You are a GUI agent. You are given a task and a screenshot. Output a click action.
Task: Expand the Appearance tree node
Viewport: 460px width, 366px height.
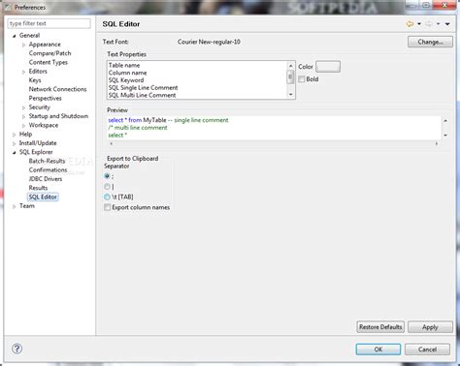(23, 45)
